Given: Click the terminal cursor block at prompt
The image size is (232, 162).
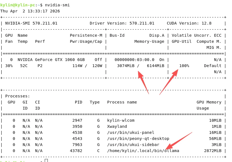Looking at the screenshot, I should point(46,161).
